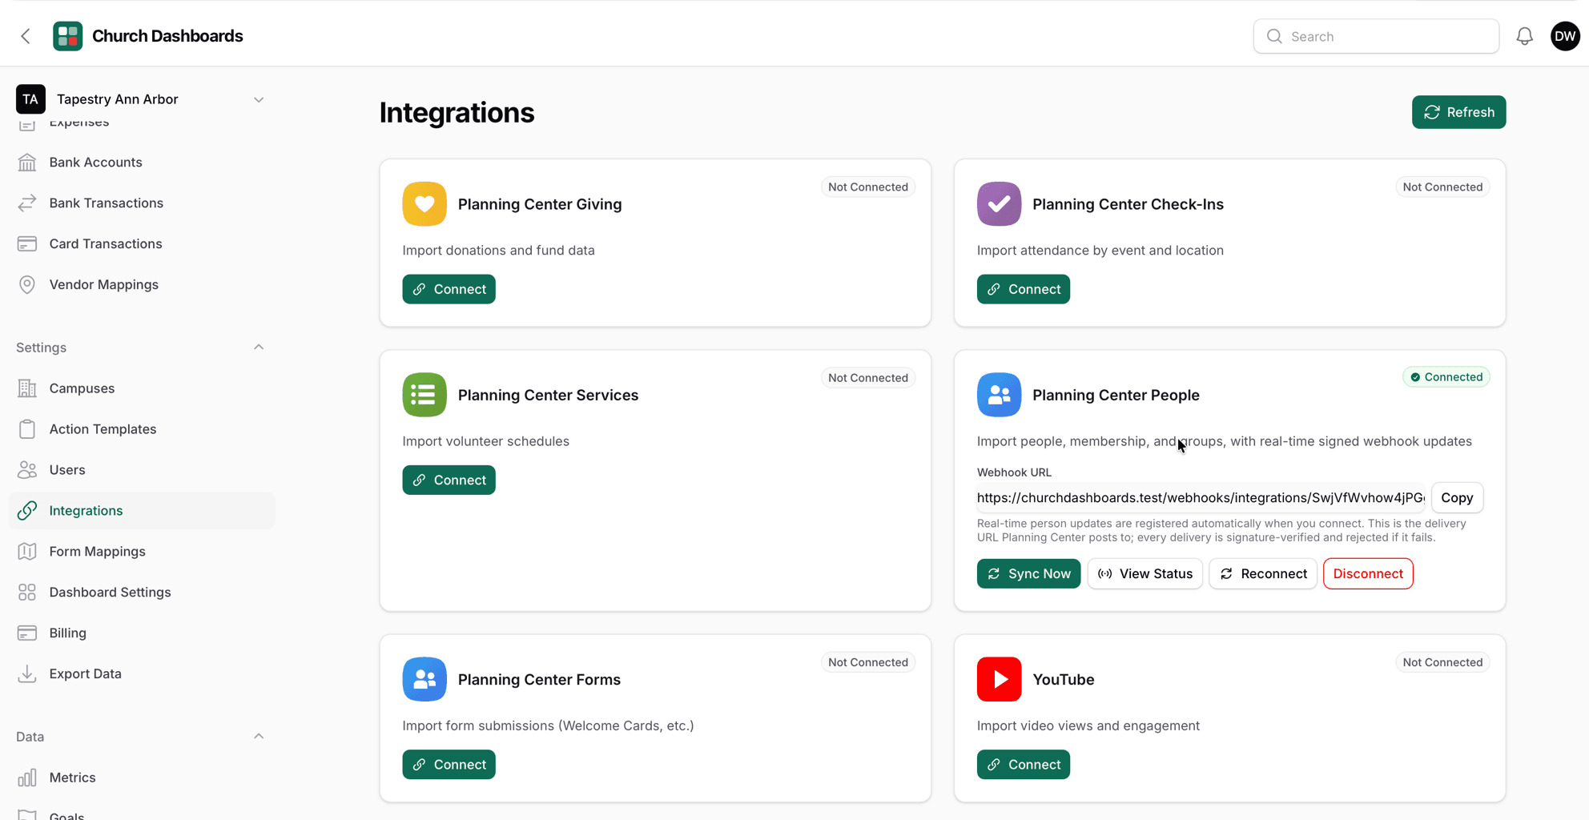Go to Bank Accounts
Image resolution: width=1589 pixels, height=820 pixels.
142,163
